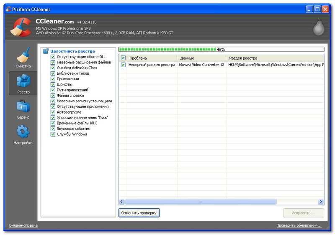This screenshot has width=335, height=235.
Task: Click the scan progress bar
Action: (x=222, y=49)
